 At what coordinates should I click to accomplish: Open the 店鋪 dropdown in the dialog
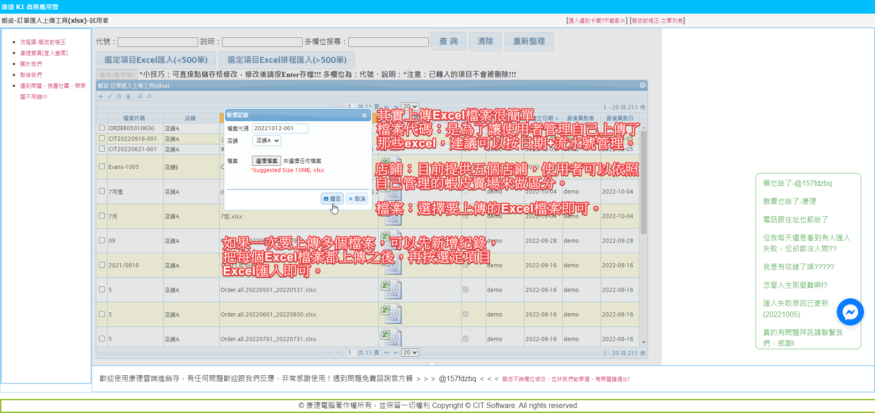coord(267,141)
